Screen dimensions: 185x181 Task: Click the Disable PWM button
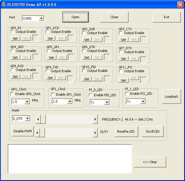click(23, 131)
